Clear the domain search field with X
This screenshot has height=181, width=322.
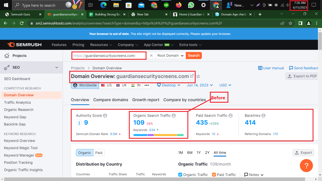(151, 56)
